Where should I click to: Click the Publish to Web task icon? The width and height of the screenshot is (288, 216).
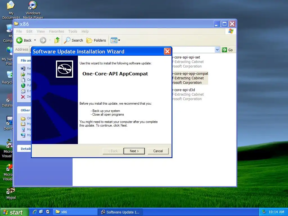(x=23, y=85)
